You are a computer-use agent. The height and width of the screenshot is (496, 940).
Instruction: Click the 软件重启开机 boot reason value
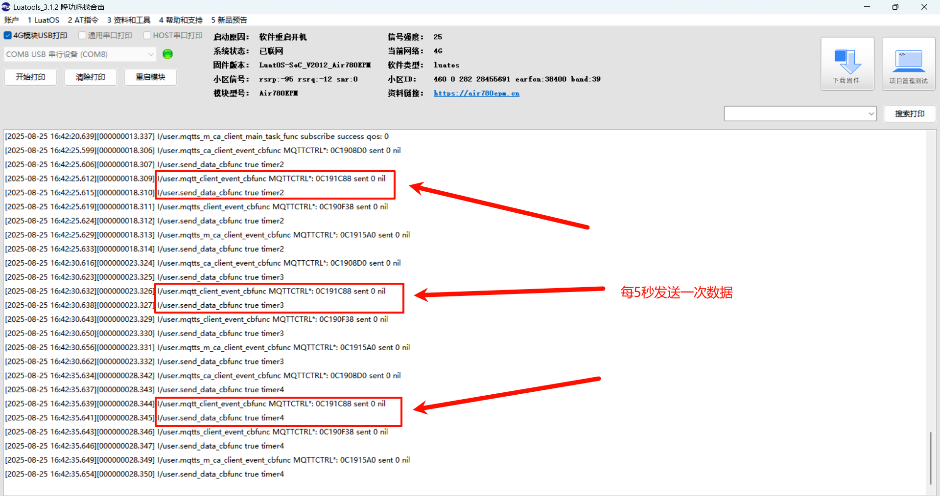pyautogui.click(x=283, y=37)
